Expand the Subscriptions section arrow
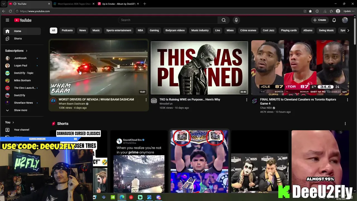This screenshot has width=357, height=201. point(26,51)
